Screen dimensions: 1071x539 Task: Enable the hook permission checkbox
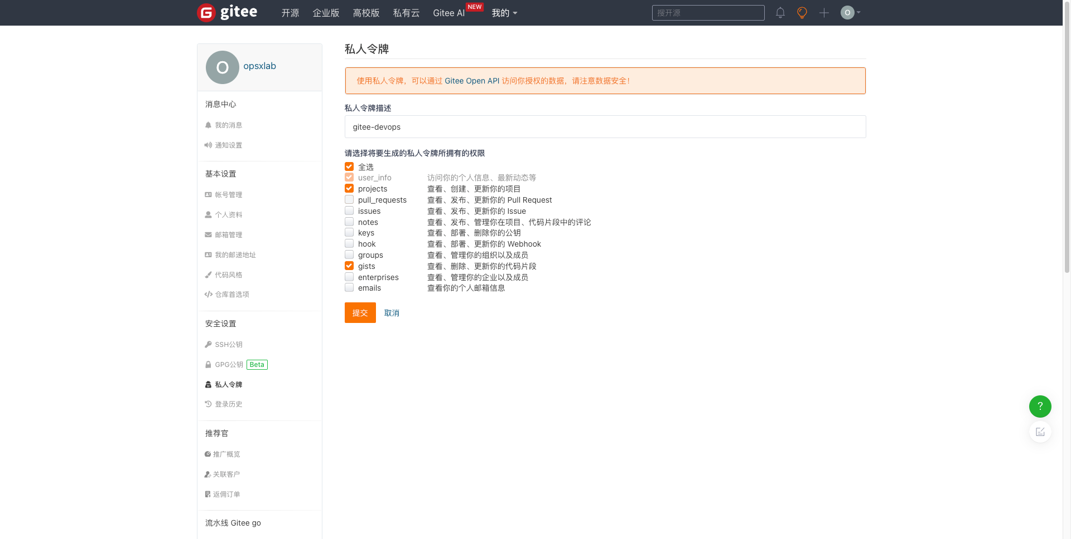point(349,243)
